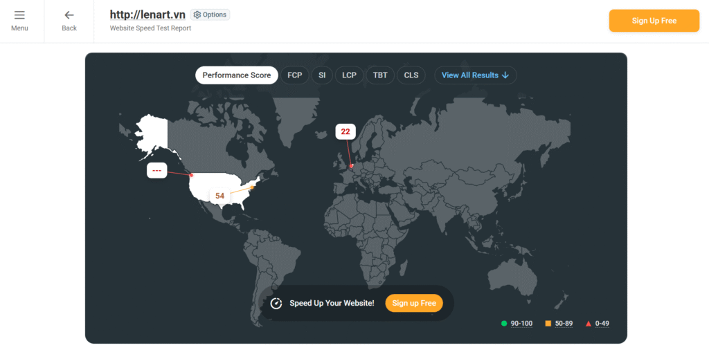Show the LCP metric on map

(x=350, y=75)
